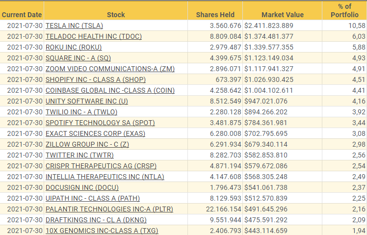Select Teladoc shares held 8.809.084
The image size is (367, 235).
(225, 36)
